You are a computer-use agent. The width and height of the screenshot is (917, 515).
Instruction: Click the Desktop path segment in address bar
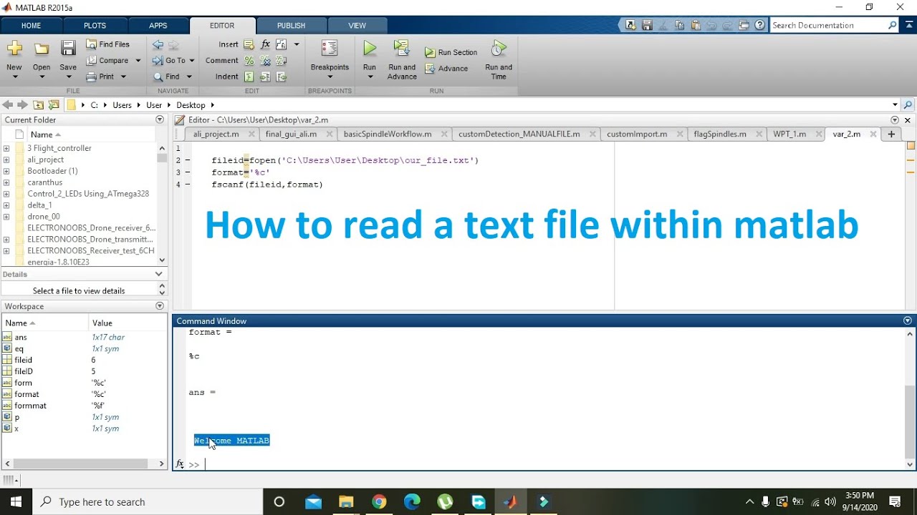tap(191, 105)
